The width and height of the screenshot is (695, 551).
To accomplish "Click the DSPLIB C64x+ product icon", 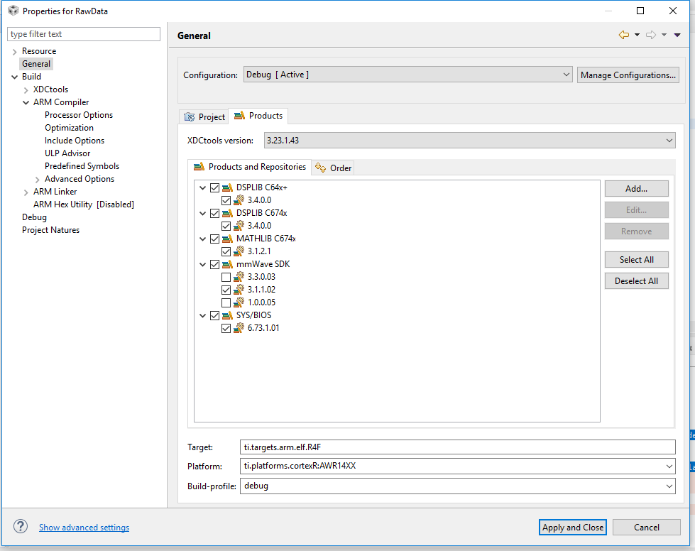I will (x=227, y=188).
